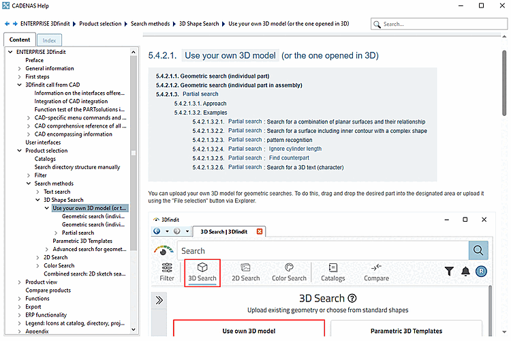Expand the Text search node
Image resolution: width=511 pixels, height=341 pixels.
point(37,192)
